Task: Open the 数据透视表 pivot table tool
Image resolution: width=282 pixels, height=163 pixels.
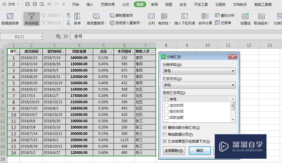Action: pos(10,19)
